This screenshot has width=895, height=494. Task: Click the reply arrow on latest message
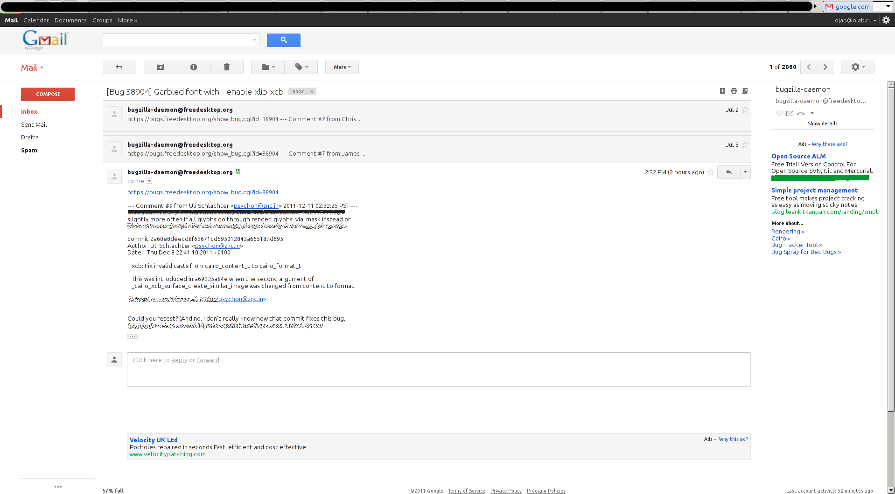(x=729, y=172)
